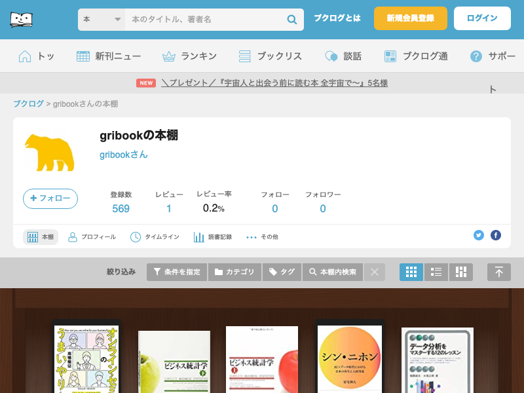
Task: Click the フォロワー count 0
Action: (323, 208)
